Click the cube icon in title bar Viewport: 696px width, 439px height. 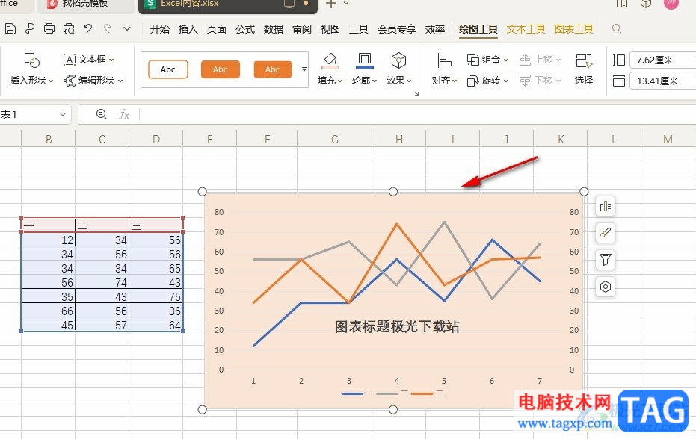coord(646,4)
